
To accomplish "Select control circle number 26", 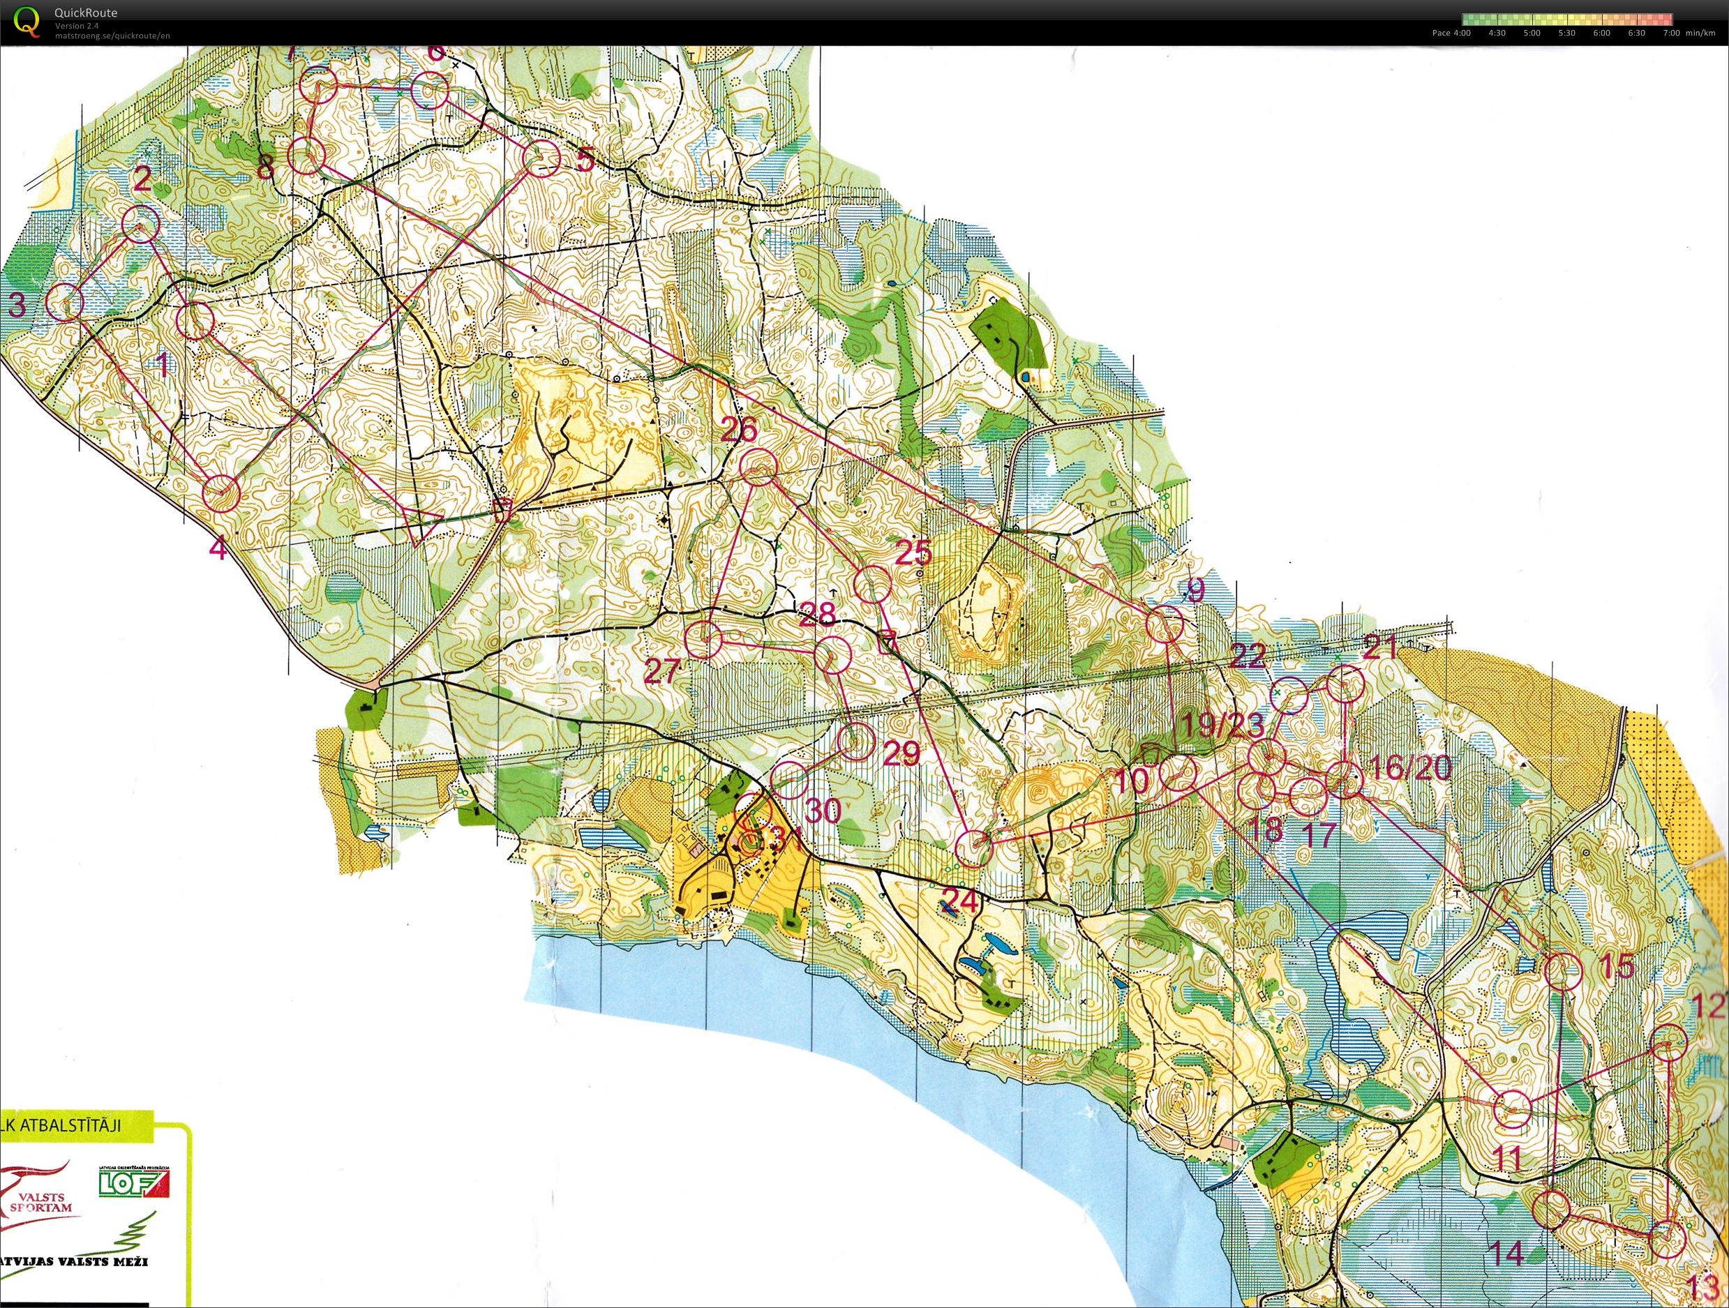I will pyautogui.click(x=758, y=467).
